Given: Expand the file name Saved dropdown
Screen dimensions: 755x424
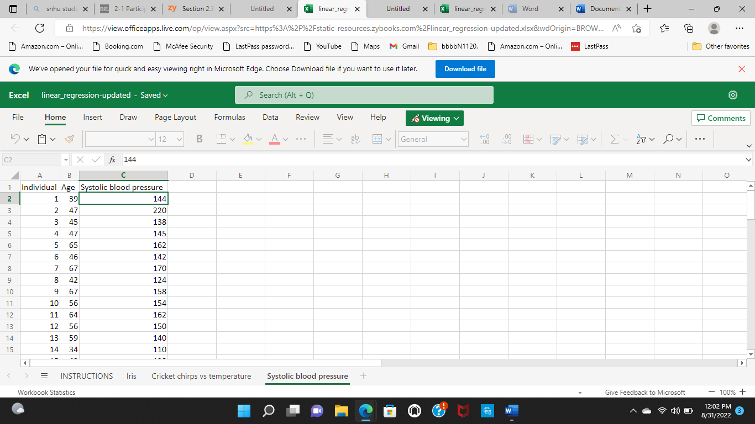Looking at the screenshot, I should 154,95.
